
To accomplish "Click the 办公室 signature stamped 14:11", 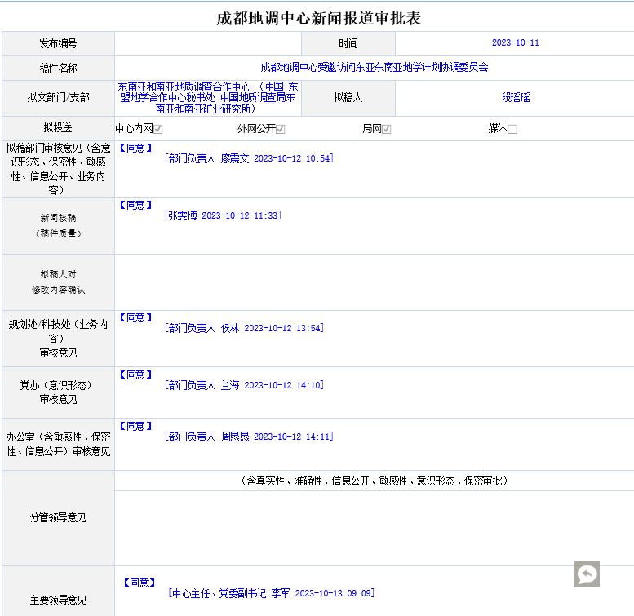I will point(248,437).
